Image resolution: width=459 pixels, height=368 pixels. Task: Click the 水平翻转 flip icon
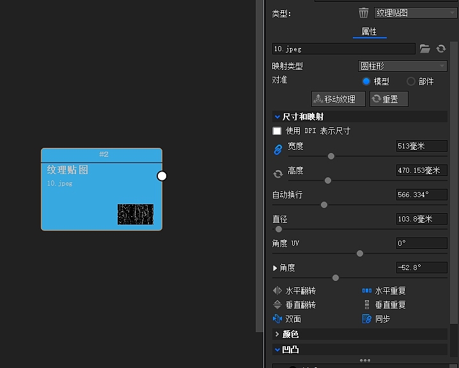277,291
